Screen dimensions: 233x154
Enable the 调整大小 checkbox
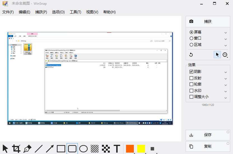tap(191, 97)
